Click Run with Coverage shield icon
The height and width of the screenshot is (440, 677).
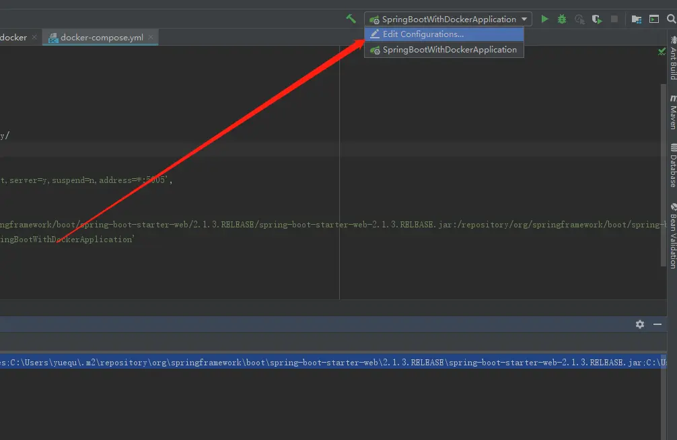pyautogui.click(x=597, y=19)
